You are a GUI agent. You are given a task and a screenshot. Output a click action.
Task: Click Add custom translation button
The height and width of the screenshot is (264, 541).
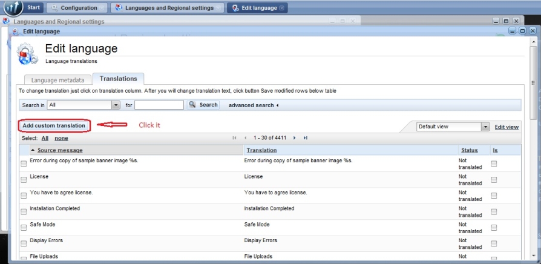coord(54,125)
